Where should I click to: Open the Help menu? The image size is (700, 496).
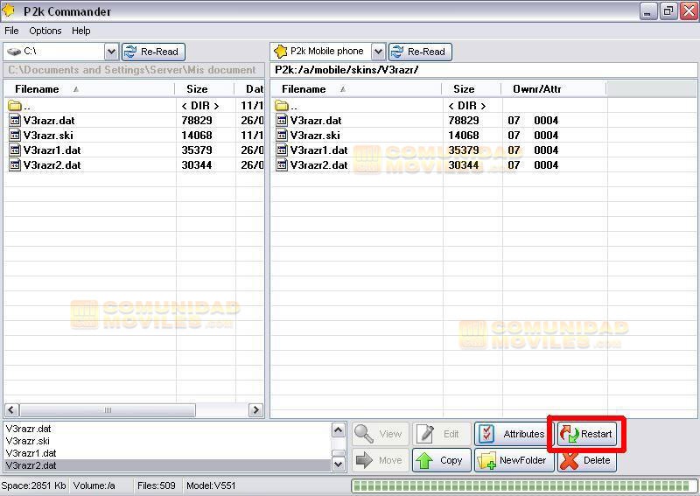coord(81,31)
